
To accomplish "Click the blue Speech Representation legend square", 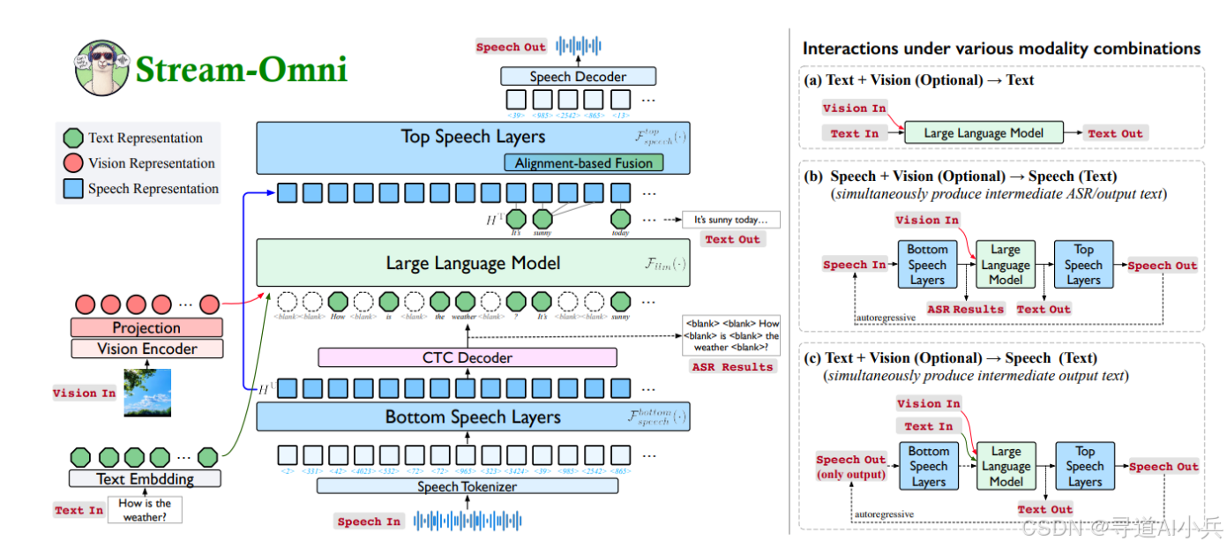I will [x=74, y=188].
